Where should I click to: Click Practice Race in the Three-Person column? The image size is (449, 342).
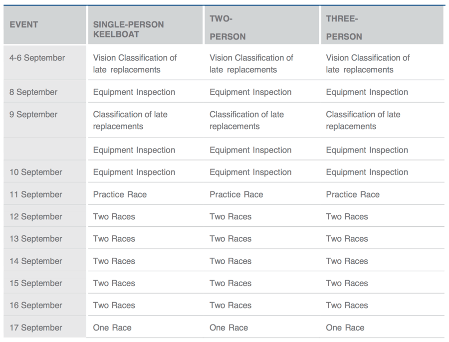[x=353, y=194]
